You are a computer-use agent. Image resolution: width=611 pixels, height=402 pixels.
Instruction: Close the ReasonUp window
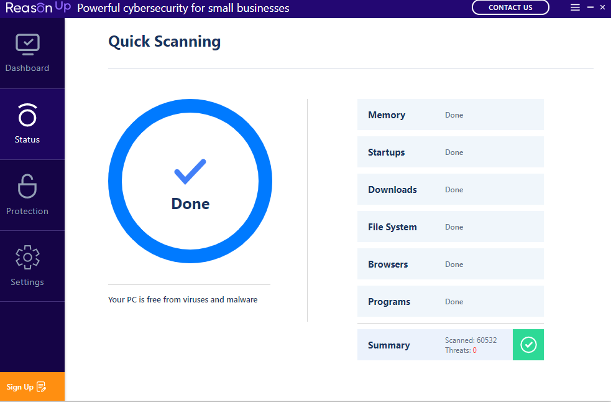[x=602, y=7]
